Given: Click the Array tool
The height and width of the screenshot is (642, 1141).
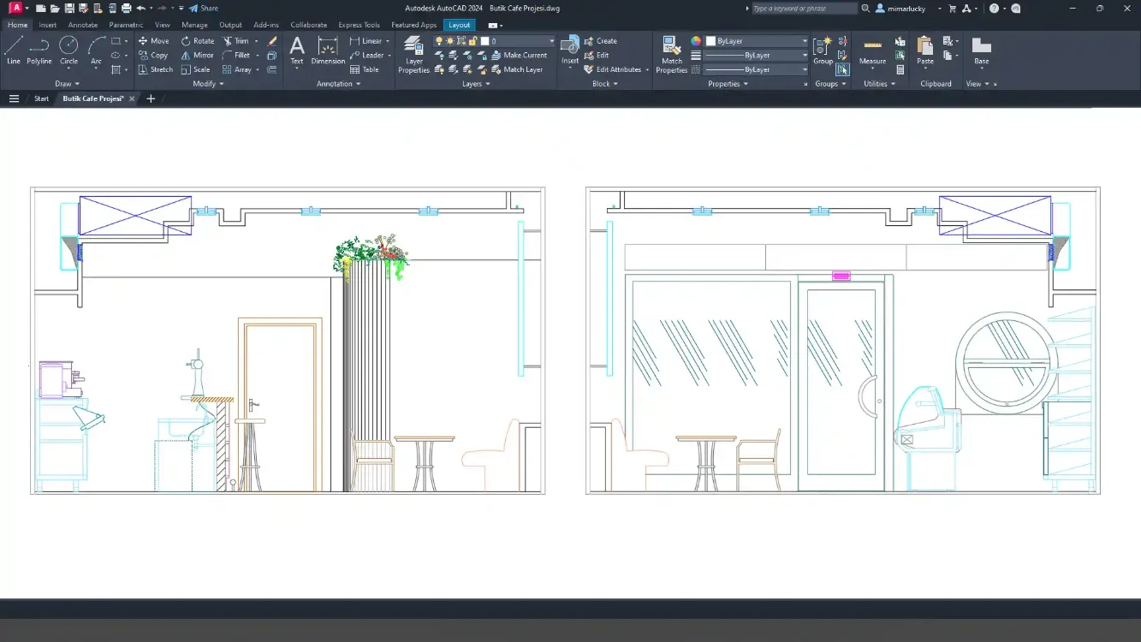Looking at the screenshot, I should [237, 70].
